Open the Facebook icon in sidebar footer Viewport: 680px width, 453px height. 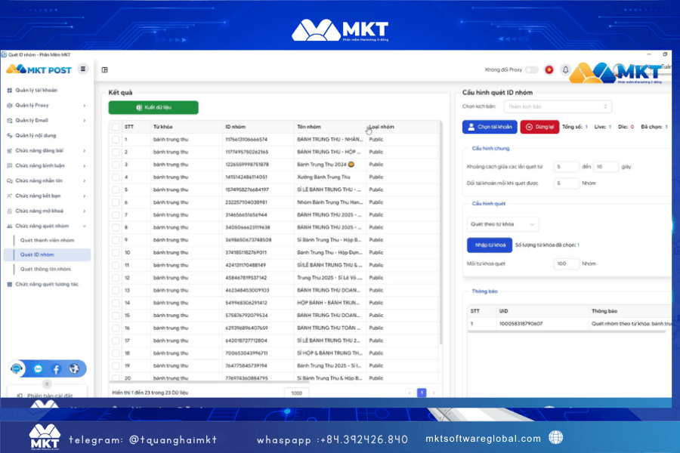pos(56,369)
